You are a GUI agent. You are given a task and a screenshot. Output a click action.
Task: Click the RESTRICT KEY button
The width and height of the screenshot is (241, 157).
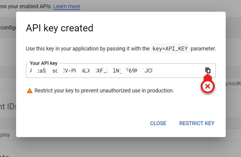(x=197, y=123)
